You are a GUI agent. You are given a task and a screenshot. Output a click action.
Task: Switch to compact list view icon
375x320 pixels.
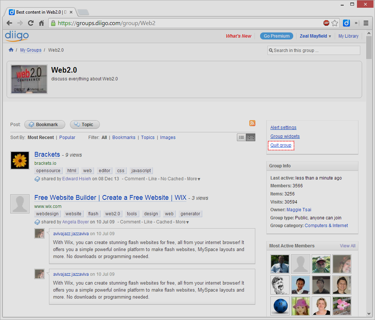click(x=242, y=138)
